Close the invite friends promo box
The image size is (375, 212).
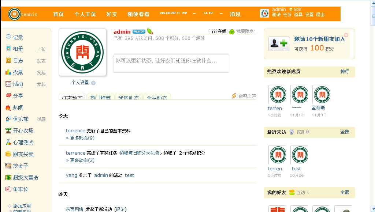346,35
